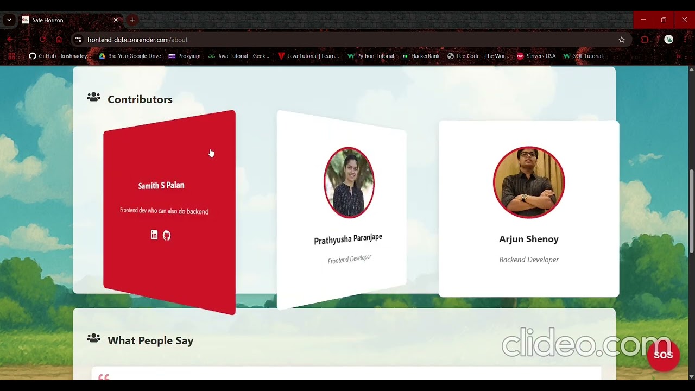The width and height of the screenshot is (695, 391).
Task: Open the HackerRank bookmark
Action: pos(421,56)
